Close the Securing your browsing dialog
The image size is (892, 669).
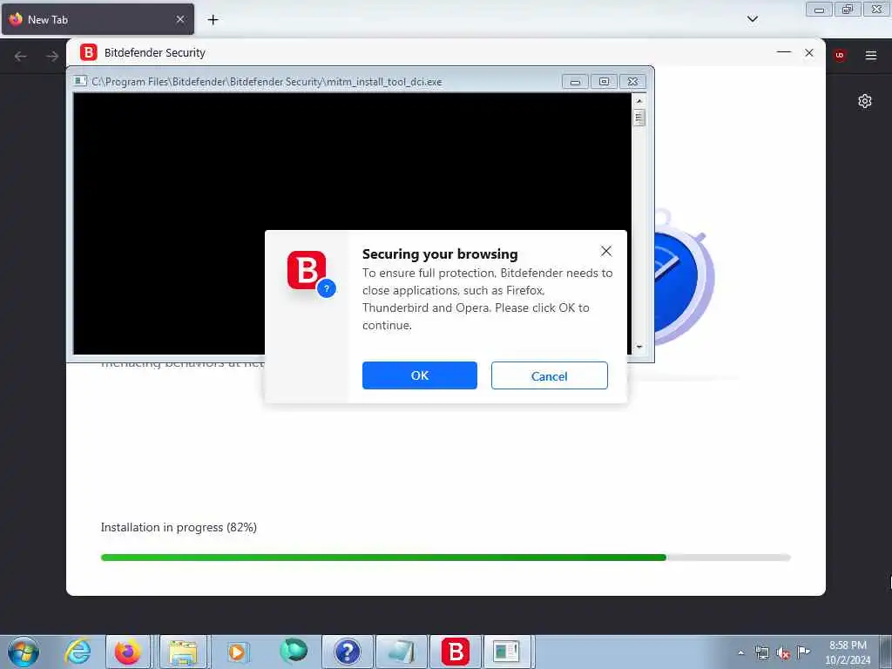point(606,251)
